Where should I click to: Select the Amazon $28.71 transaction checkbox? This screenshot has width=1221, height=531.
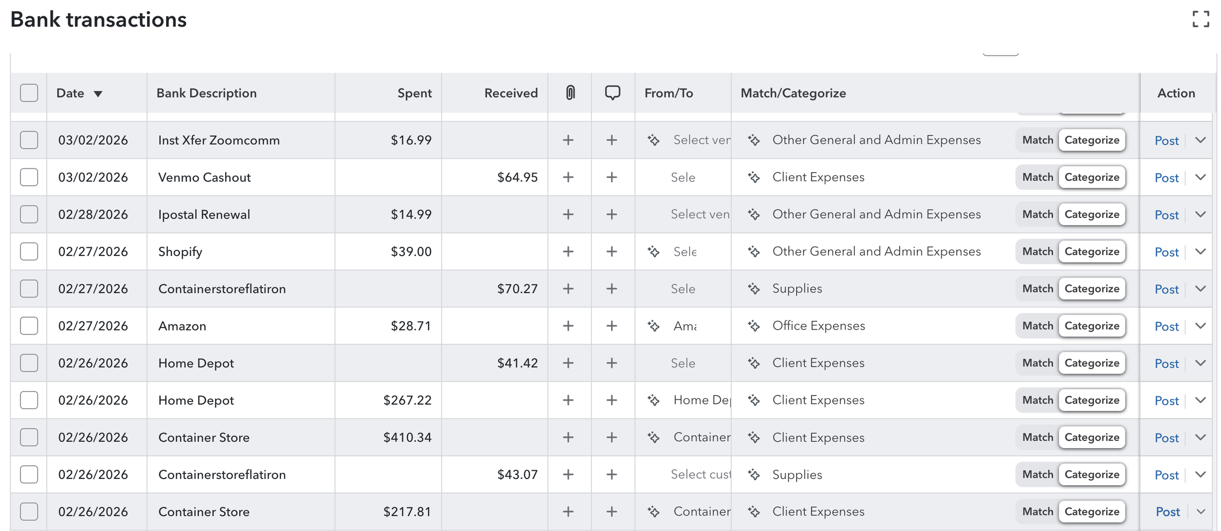[29, 326]
